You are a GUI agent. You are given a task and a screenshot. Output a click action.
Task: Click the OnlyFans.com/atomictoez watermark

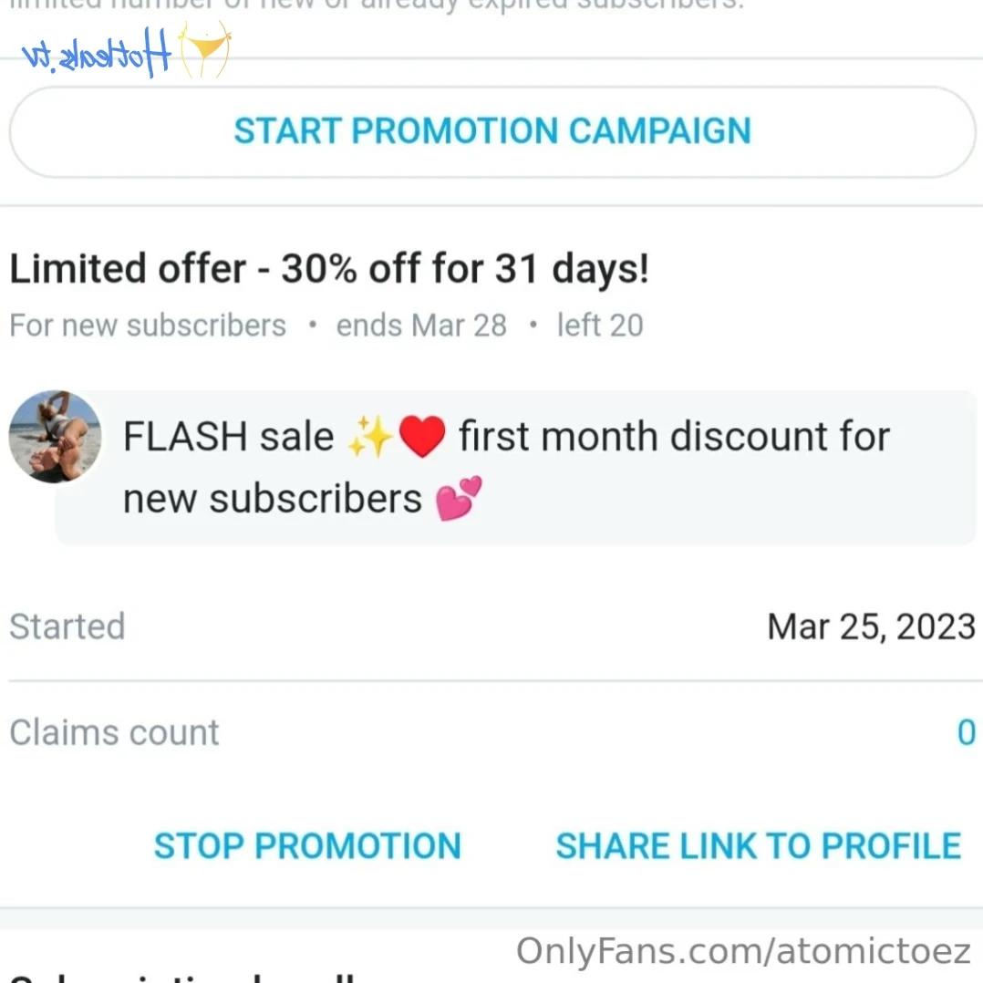coord(743,951)
